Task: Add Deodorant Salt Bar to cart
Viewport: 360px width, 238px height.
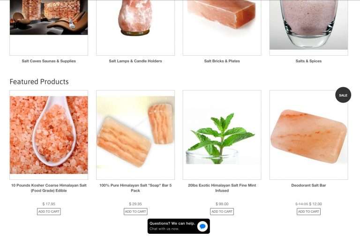Action: click(x=308, y=212)
